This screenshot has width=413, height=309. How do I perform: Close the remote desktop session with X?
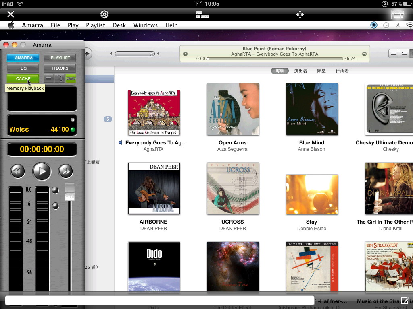coord(10,14)
